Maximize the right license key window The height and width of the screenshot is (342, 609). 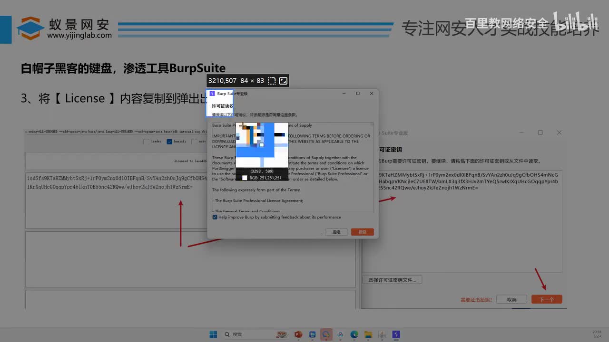click(x=540, y=133)
